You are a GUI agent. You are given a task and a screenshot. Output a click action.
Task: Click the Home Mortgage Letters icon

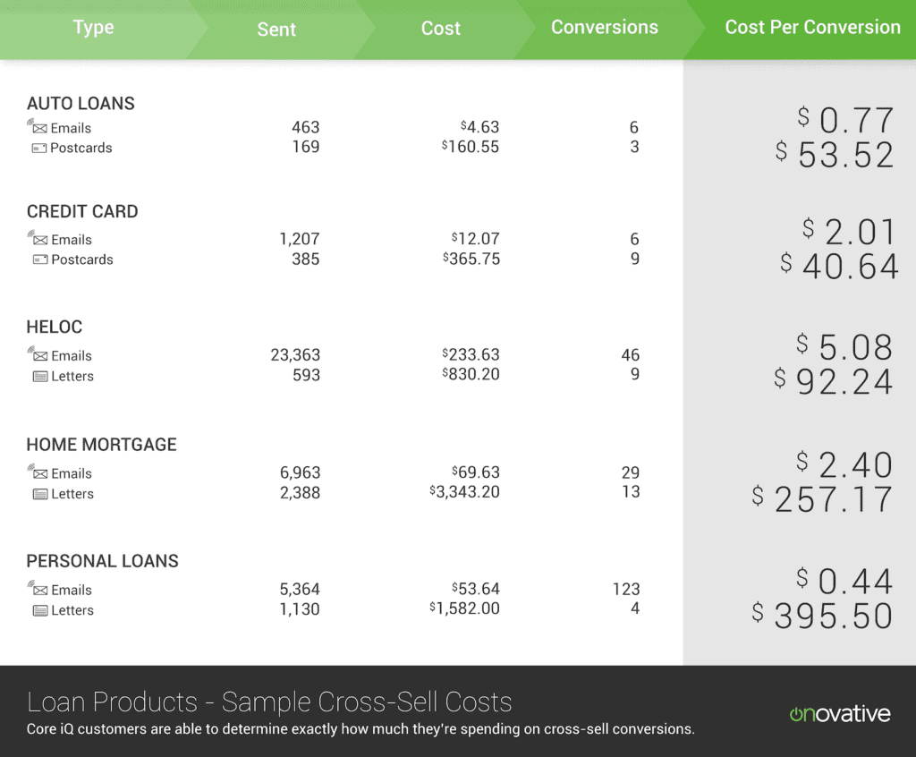pyautogui.click(x=40, y=494)
